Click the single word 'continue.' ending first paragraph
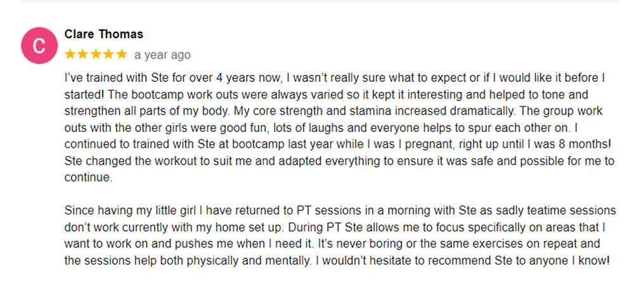The height and width of the screenshot is (290, 634). [88, 178]
